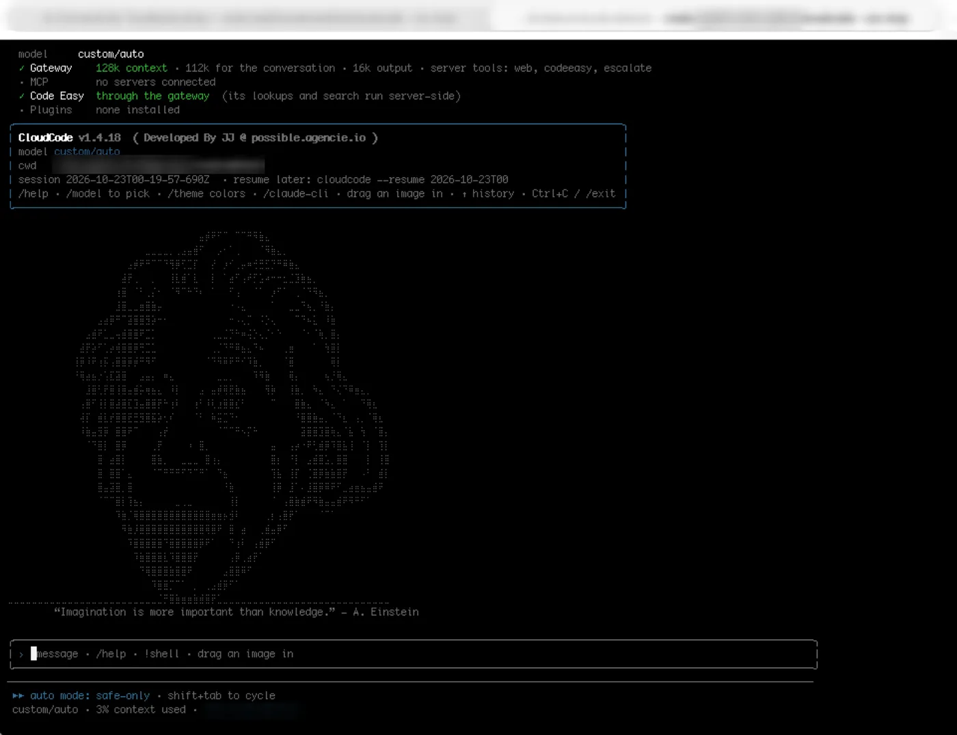Select '128k context' in the Gateway row
The image size is (957, 735).
131,68
